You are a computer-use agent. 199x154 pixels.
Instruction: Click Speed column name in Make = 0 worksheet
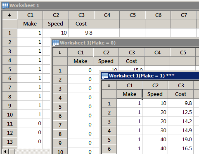106,61
